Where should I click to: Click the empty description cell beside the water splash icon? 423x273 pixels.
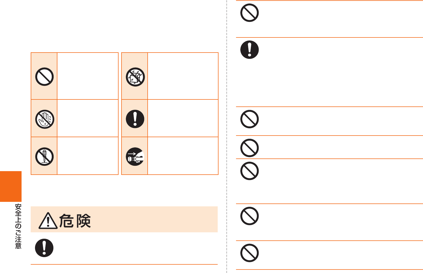tap(183, 76)
